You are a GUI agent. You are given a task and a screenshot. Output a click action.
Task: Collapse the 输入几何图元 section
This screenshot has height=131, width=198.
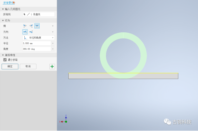3,9
